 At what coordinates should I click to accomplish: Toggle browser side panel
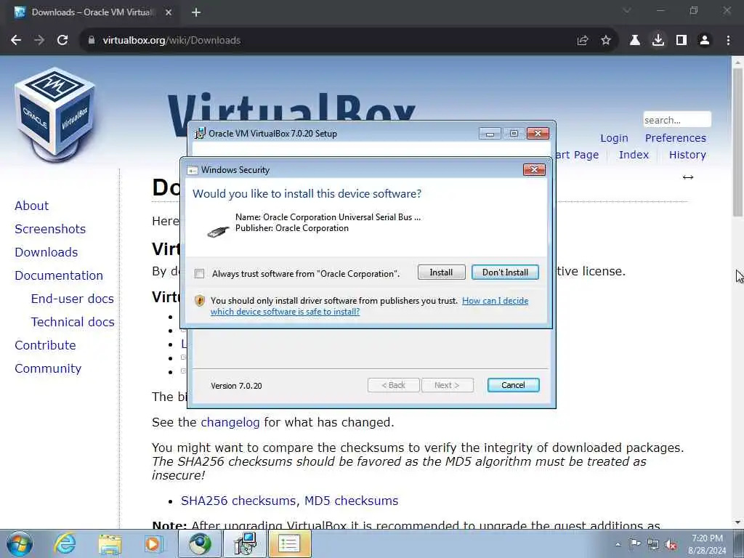tap(682, 41)
